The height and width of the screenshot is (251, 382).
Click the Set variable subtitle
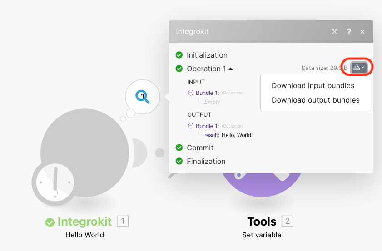262,235
